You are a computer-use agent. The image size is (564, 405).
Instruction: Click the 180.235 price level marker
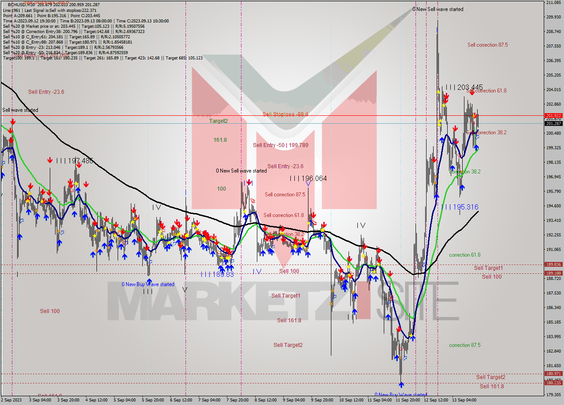coord(553,383)
